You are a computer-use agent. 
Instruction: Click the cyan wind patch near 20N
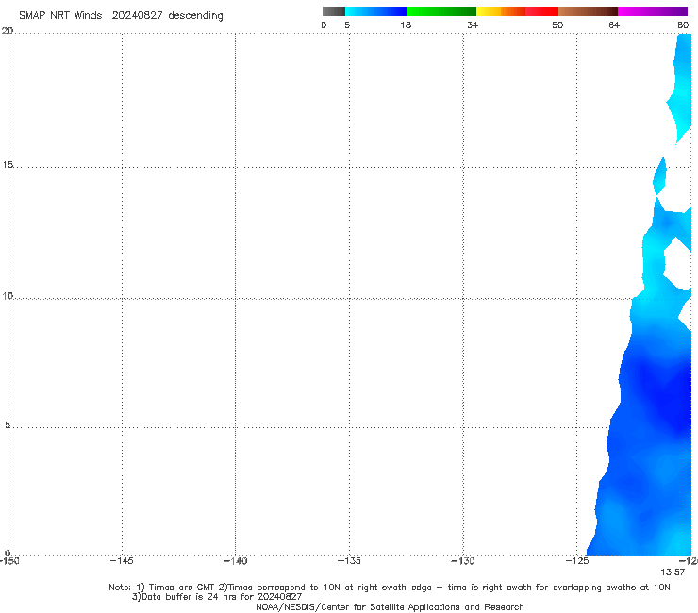[682, 89]
